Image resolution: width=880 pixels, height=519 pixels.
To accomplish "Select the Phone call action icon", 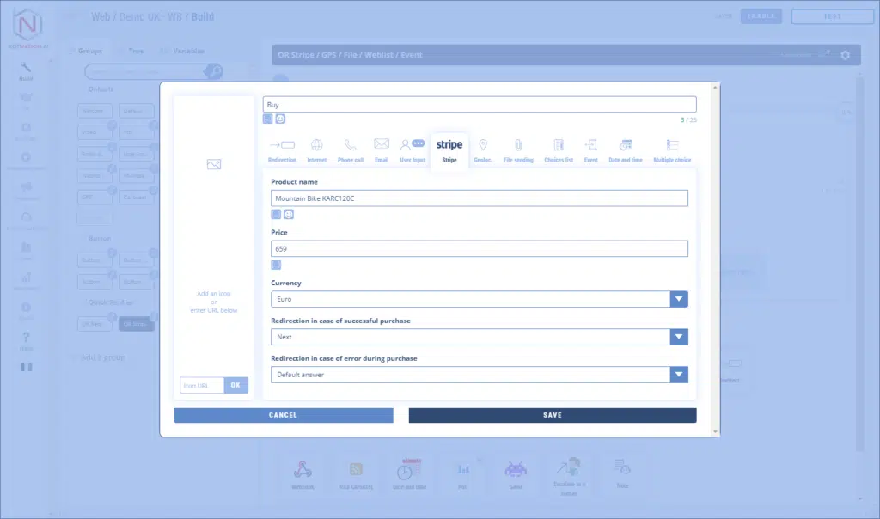I will [x=350, y=146].
